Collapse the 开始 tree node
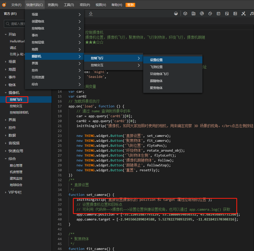 point(6,34)
